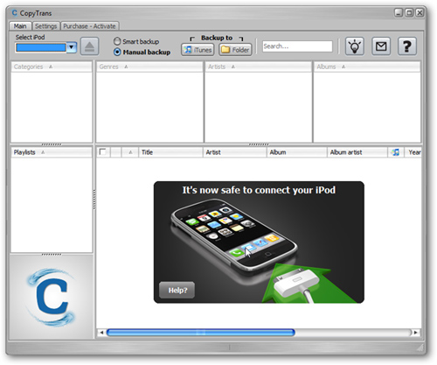Image resolution: width=437 pixels, height=365 pixels.
Task: Sort Categories list via header arrow
Action: tap(51, 67)
